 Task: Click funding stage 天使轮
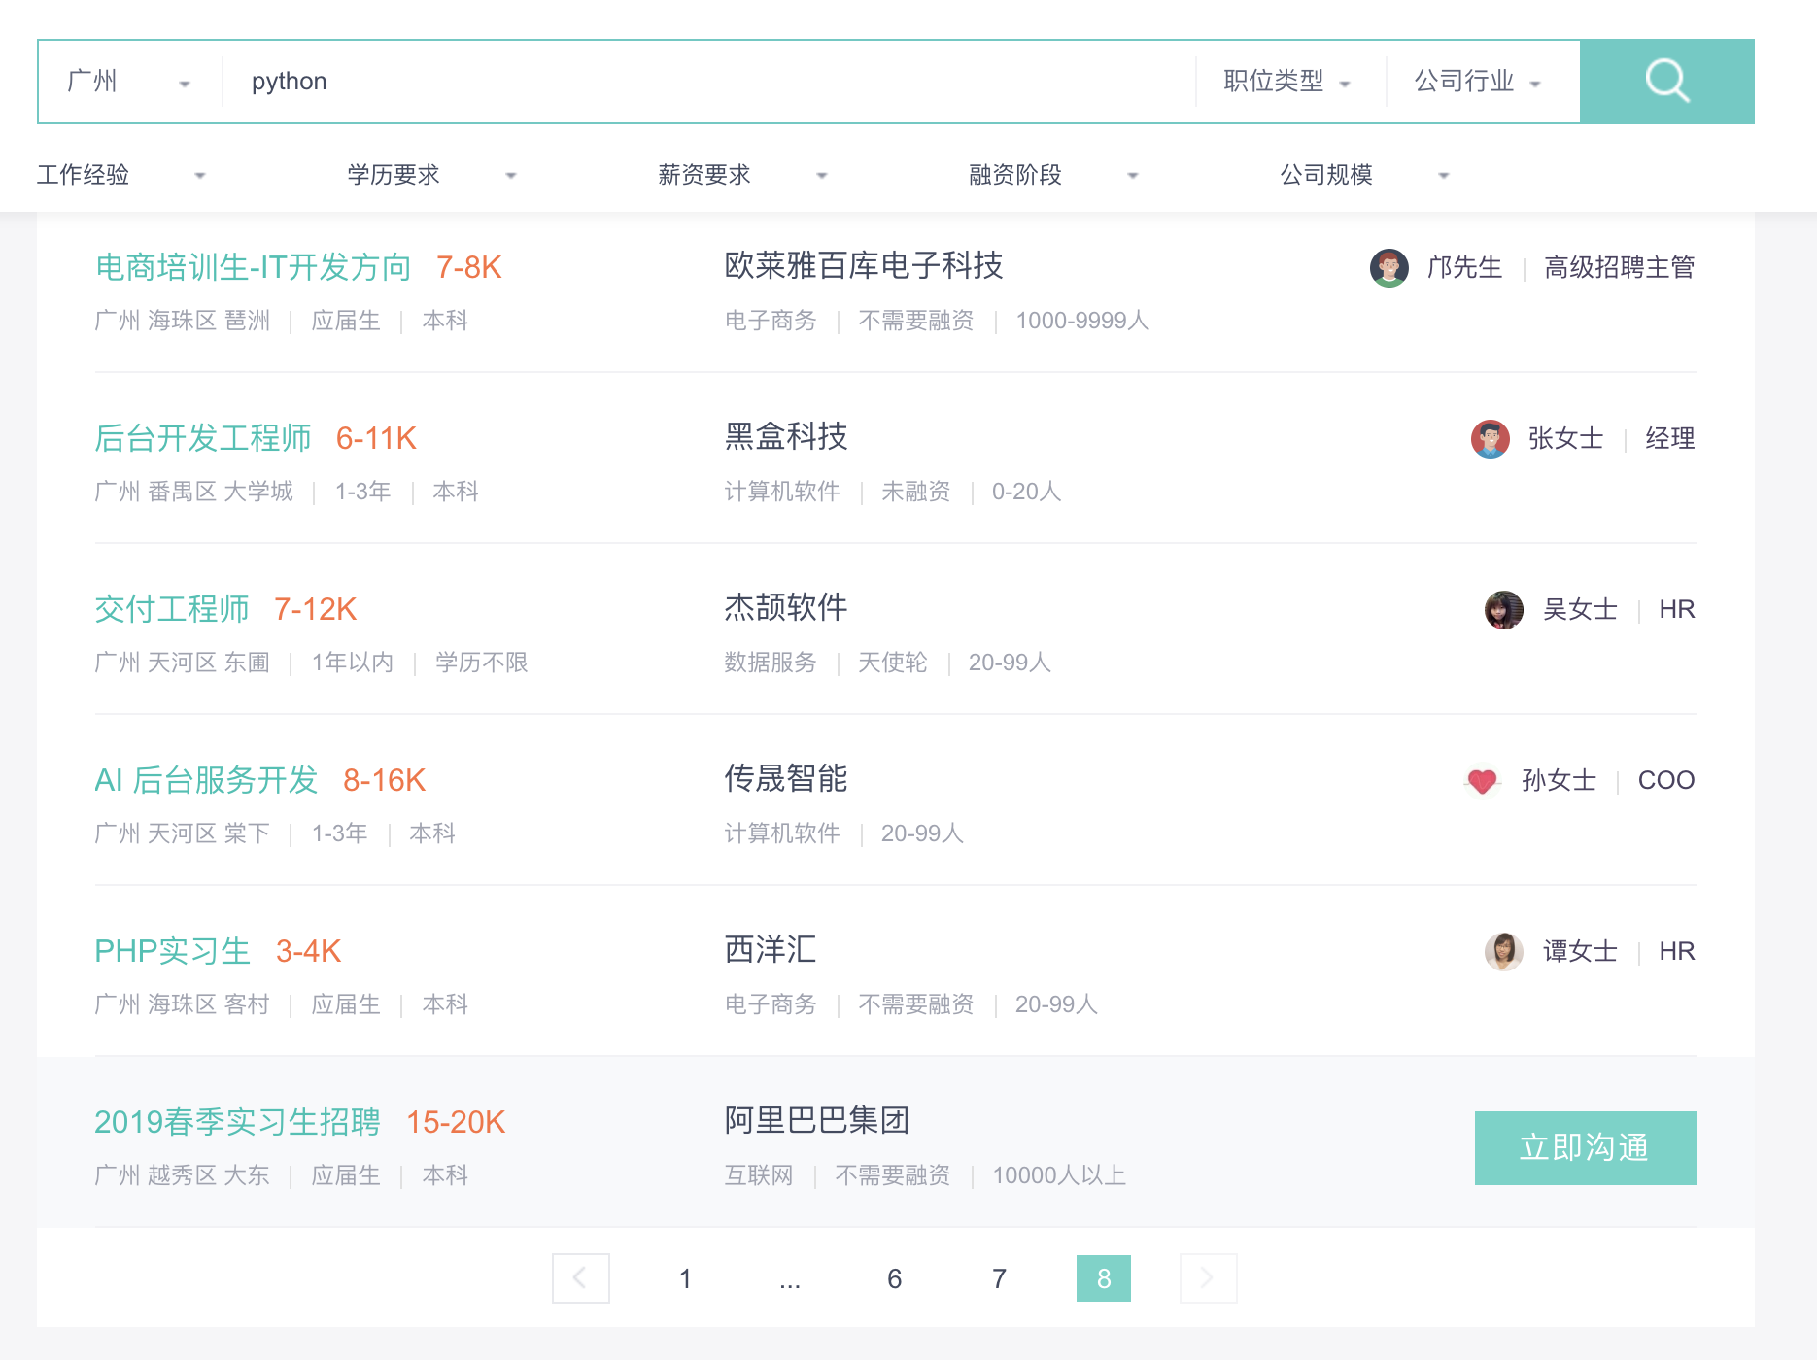[893, 663]
